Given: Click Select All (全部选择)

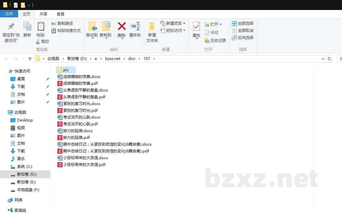Looking at the screenshot, I should (x=242, y=24).
